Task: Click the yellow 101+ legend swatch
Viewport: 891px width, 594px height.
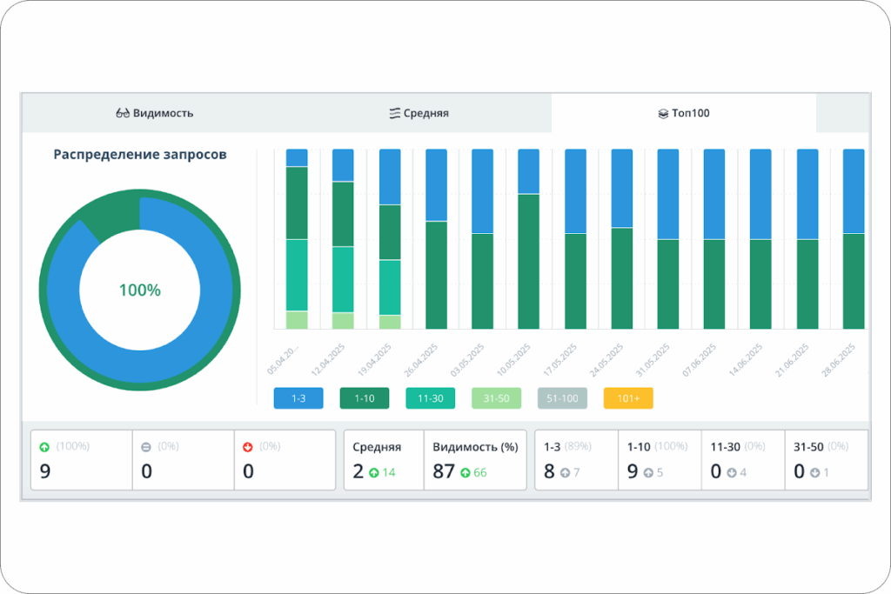Action: (x=628, y=398)
